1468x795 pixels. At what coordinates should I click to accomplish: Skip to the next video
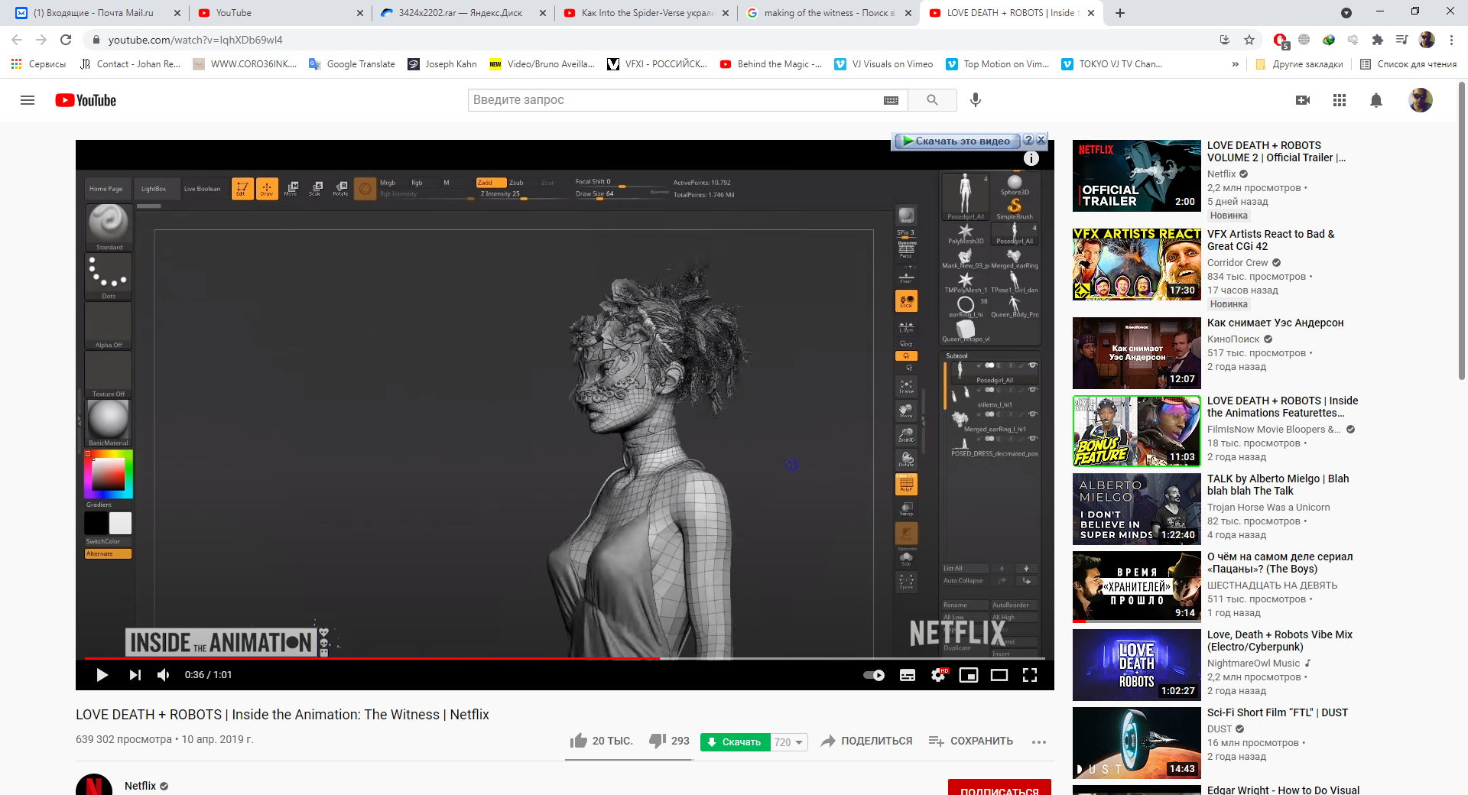point(135,675)
